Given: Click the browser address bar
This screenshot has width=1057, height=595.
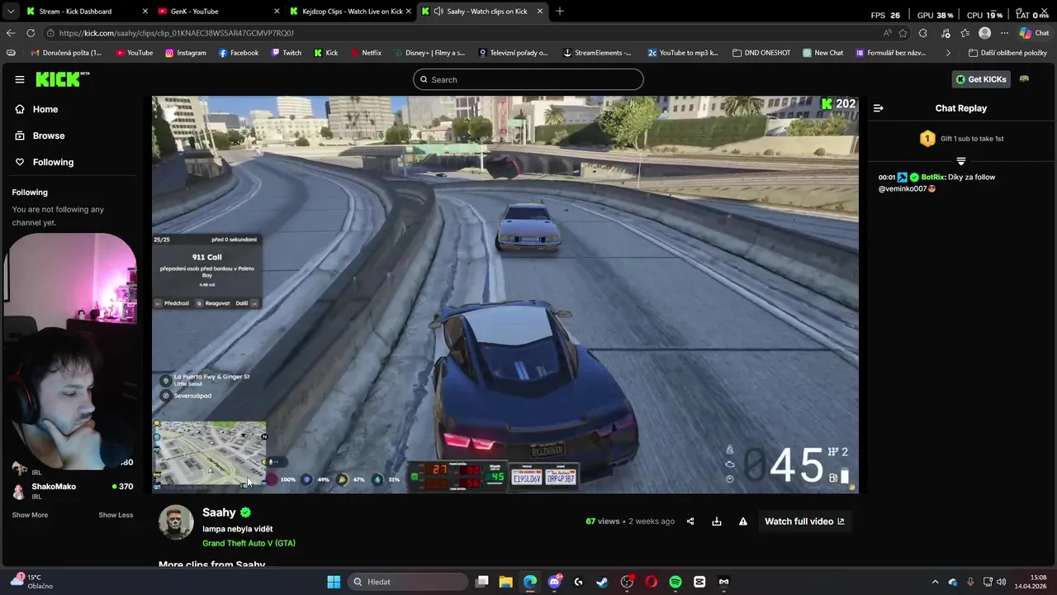Looking at the screenshot, I should coord(462,33).
